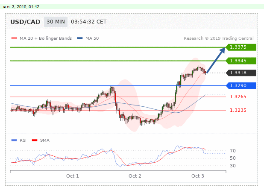Click the RSI 70 level label
264x190 pixels.
(233, 151)
